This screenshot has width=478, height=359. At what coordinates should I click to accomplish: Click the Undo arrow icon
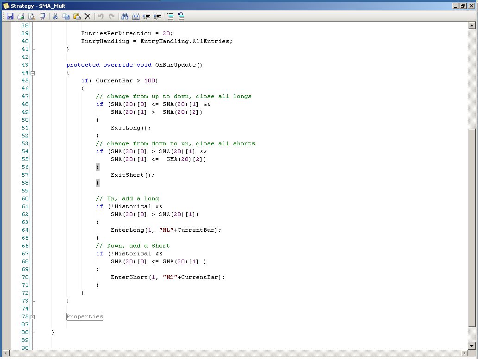(101, 17)
